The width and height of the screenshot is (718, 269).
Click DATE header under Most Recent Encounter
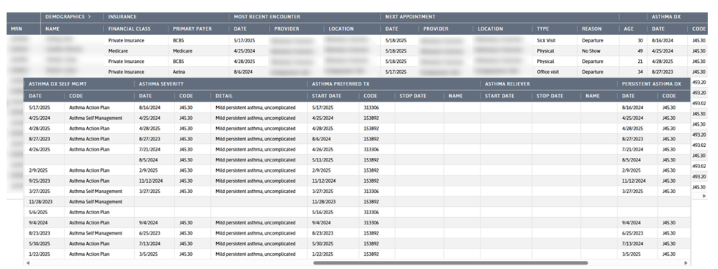tap(240, 29)
